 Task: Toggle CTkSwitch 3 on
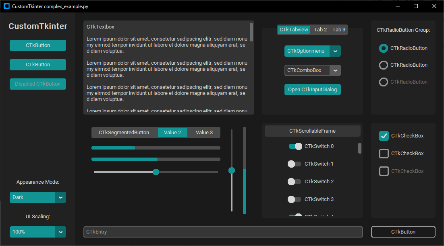[x=294, y=199]
